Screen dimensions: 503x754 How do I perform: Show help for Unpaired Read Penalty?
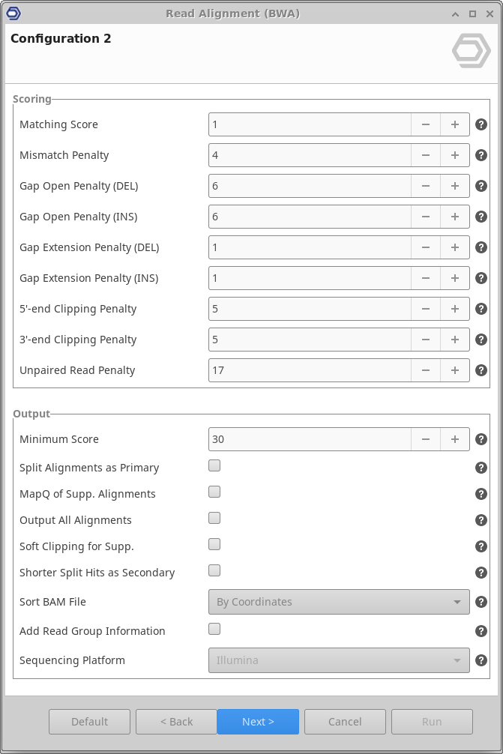click(481, 370)
